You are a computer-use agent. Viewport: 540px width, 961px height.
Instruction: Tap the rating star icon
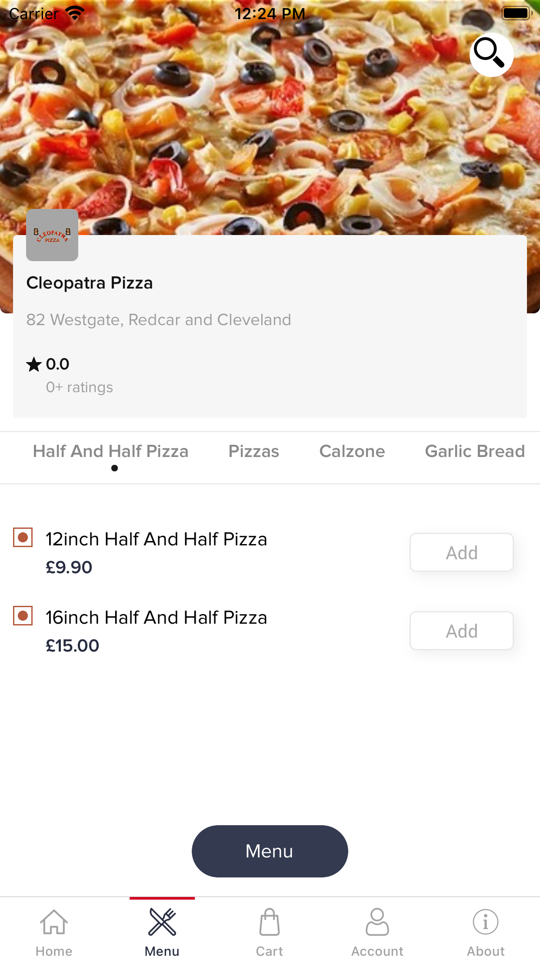[x=34, y=364]
